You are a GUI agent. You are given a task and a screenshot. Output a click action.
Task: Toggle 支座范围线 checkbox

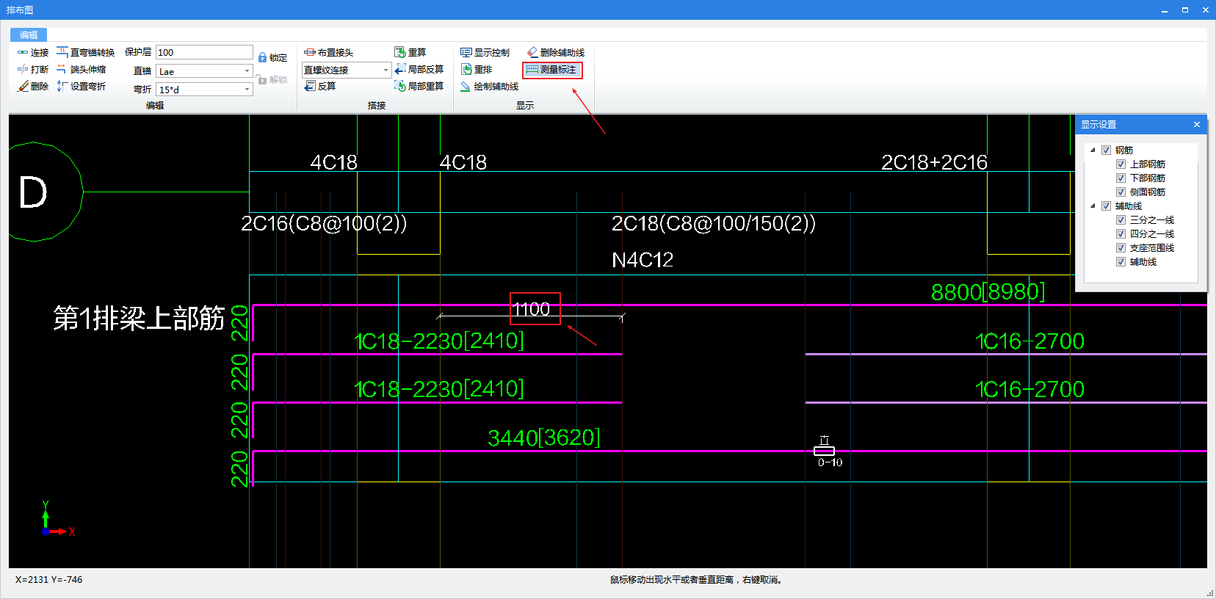tap(1121, 248)
